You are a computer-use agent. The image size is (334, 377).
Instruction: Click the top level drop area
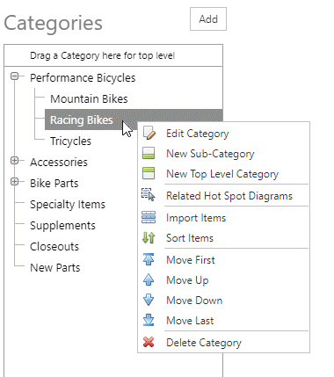113,55
